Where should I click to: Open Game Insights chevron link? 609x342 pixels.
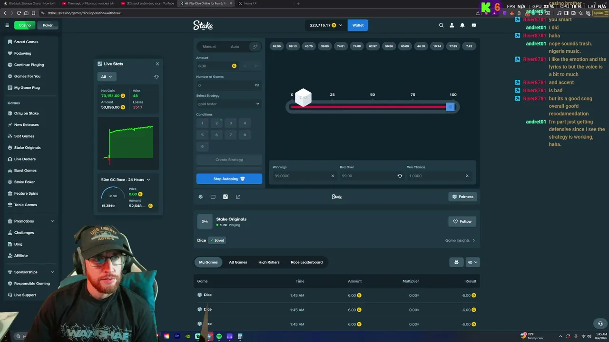(x=460, y=240)
